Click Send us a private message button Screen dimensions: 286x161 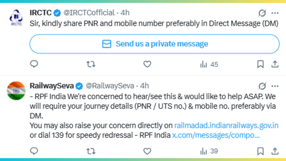click(154, 44)
